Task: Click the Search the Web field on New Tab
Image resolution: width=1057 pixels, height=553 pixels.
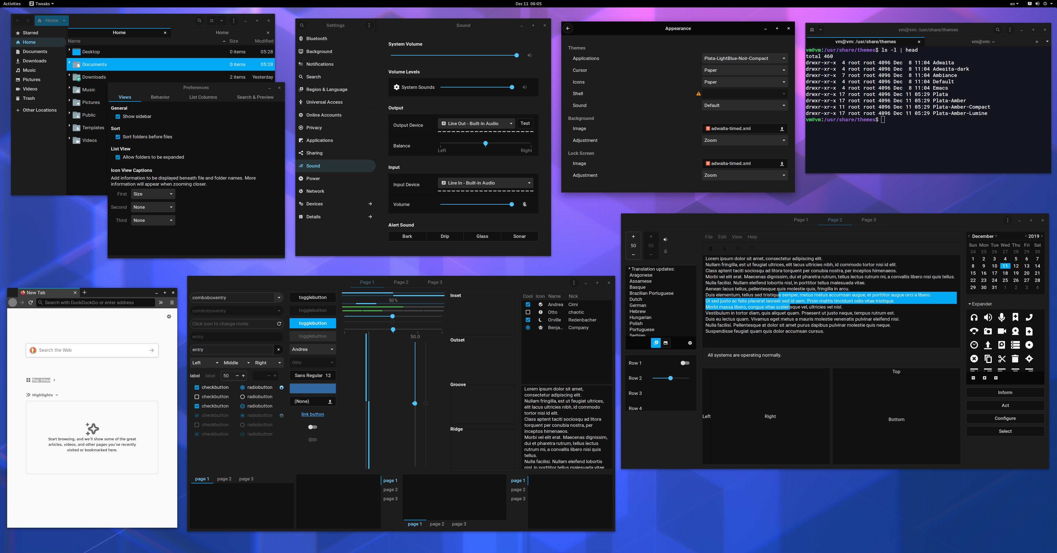Action: click(x=92, y=350)
